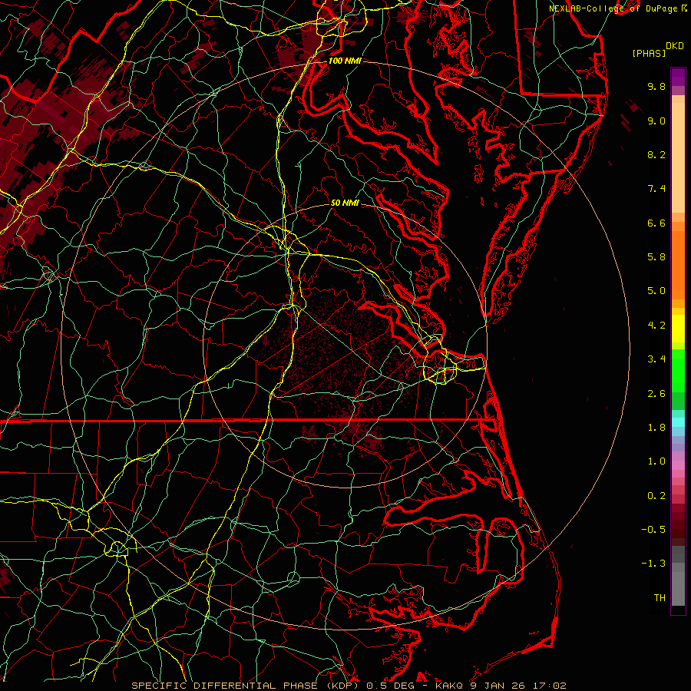The width and height of the screenshot is (691, 691).
Task: Pick the yellow segment of the color bar
Action: [x=678, y=329]
